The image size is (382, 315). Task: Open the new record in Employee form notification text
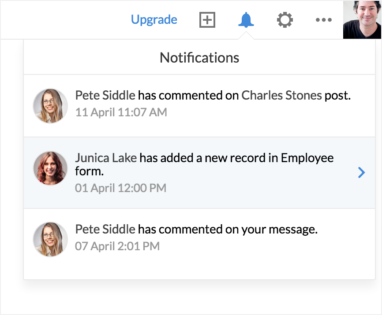(x=236, y=158)
